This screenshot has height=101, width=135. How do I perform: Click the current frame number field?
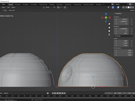[109, 93]
